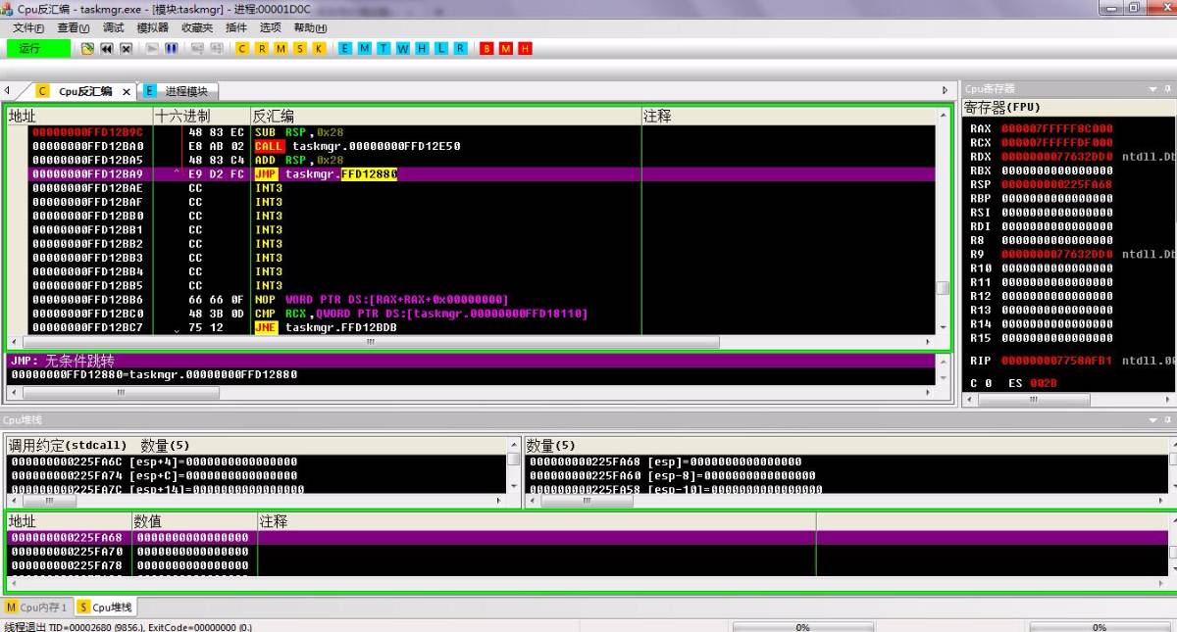Open the 文件(F) menu

(x=27, y=27)
